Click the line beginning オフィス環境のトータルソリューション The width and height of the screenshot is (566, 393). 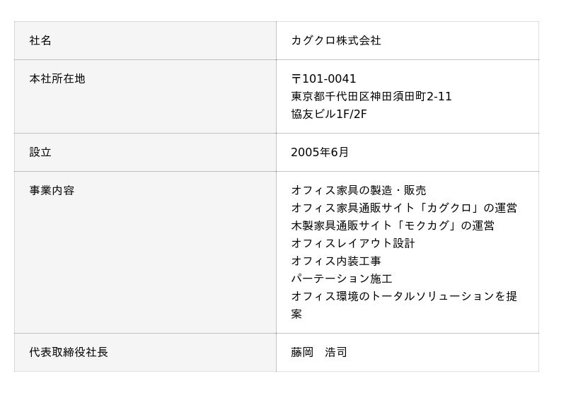click(404, 297)
